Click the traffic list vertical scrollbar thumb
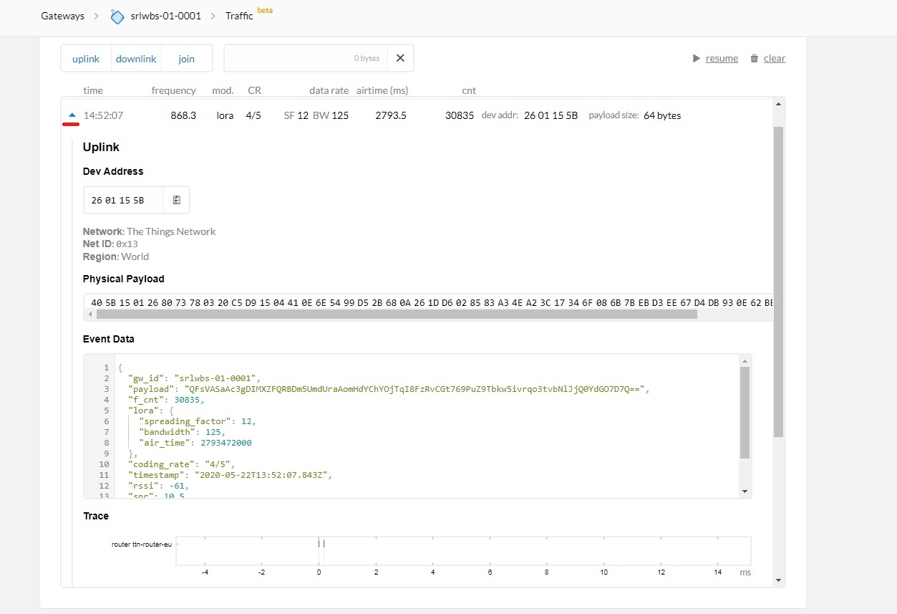This screenshot has width=897, height=614. tap(779, 282)
